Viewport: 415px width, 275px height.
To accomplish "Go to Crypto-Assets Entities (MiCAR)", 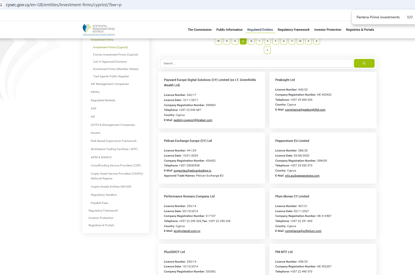I will click(111, 187).
